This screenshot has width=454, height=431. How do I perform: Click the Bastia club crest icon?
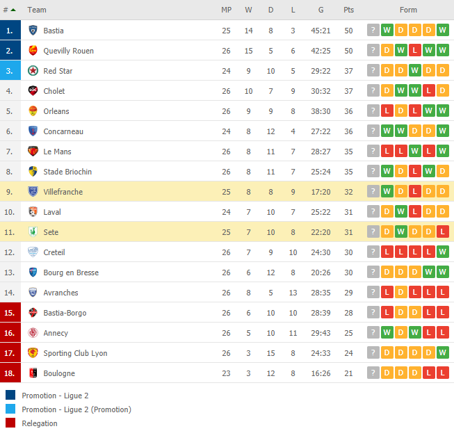33,30
